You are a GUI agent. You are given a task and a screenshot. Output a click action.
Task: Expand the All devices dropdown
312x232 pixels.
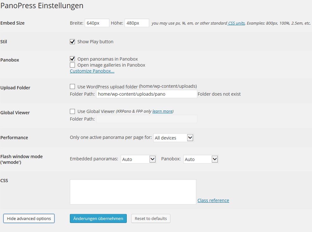point(173,138)
